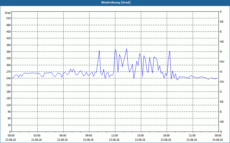Click the 00:00 label above date 24.08.26

click(218, 136)
